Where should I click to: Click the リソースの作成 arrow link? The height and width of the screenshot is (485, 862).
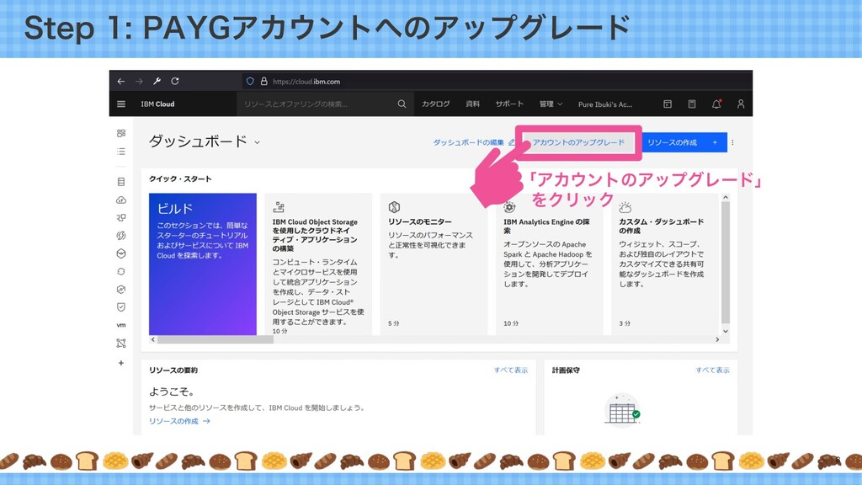coord(179,421)
